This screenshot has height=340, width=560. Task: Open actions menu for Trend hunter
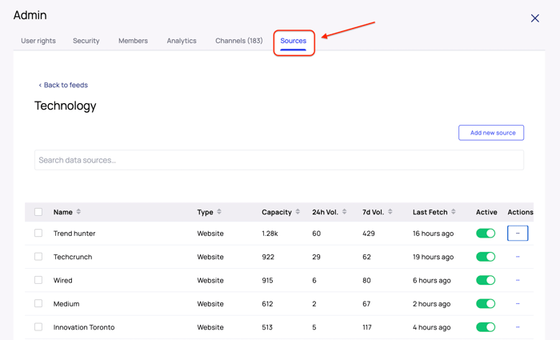click(x=518, y=234)
